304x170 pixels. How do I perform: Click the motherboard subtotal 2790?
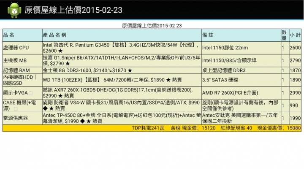(x=295, y=61)
